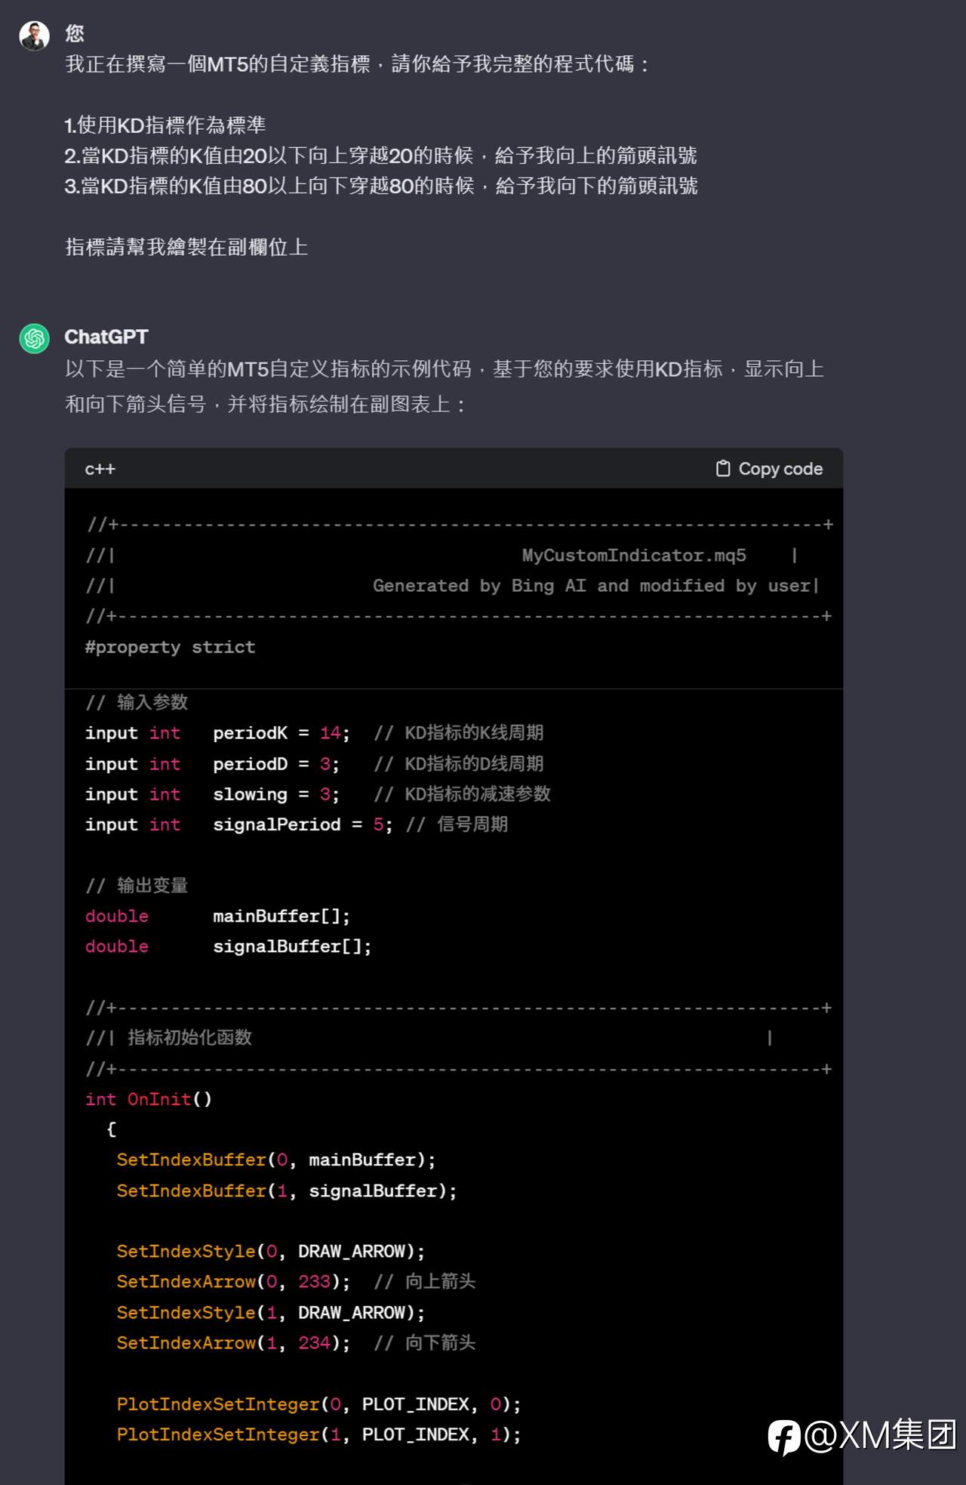This screenshot has height=1485, width=966.
Task: Click the "signalPeriod = 5" code line
Action: click(x=297, y=824)
